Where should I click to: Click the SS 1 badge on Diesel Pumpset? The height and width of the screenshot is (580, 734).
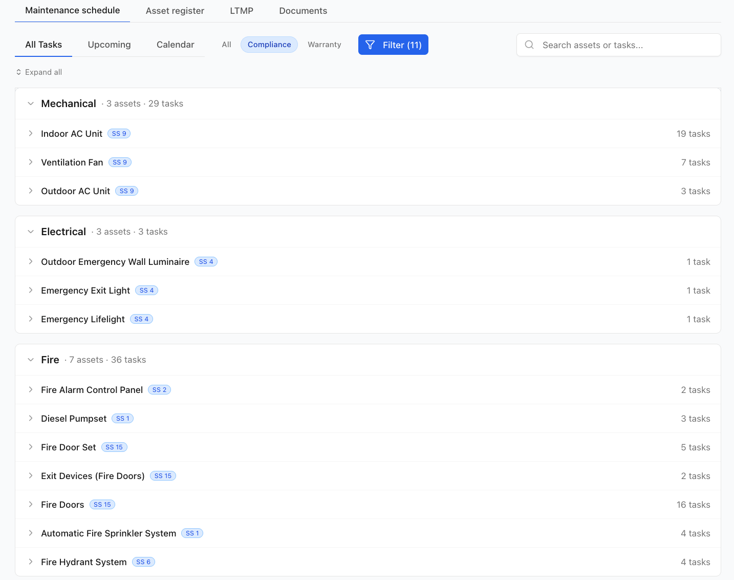coord(123,419)
